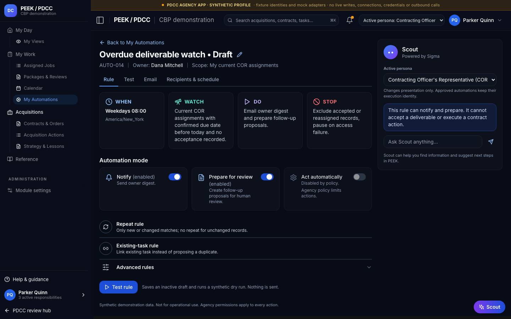The height and width of the screenshot is (319, 511).
Task: Click the Test rule button
Action: 119,287
